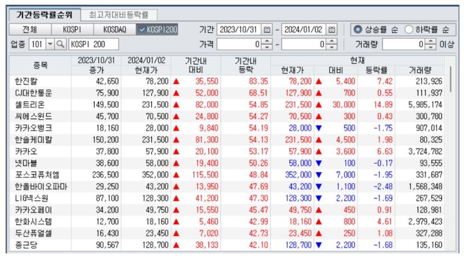Select the CJ대한통운 stock row

click(x=227, y=93)
